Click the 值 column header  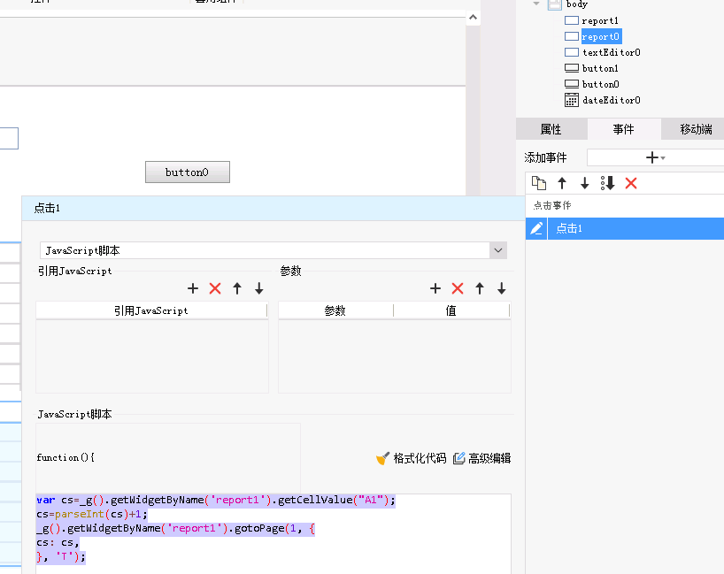click(451, 310)
